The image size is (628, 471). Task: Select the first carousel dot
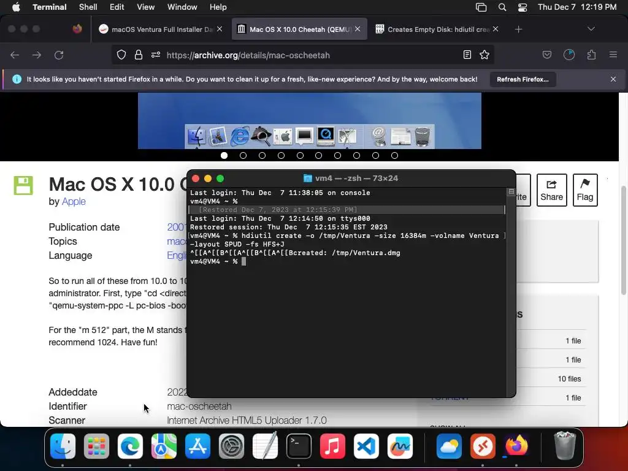(224, 155)
